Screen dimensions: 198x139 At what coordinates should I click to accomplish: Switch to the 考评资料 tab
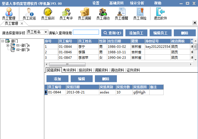coord(70,70)
